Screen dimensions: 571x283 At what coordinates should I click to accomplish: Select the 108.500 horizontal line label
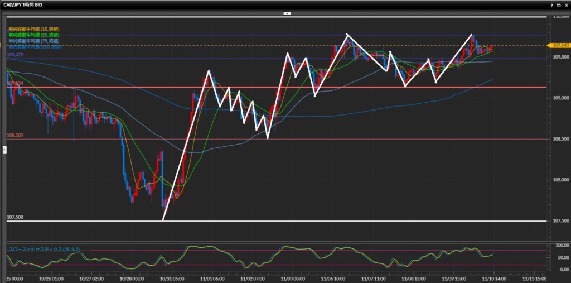(x=15, y=135)
